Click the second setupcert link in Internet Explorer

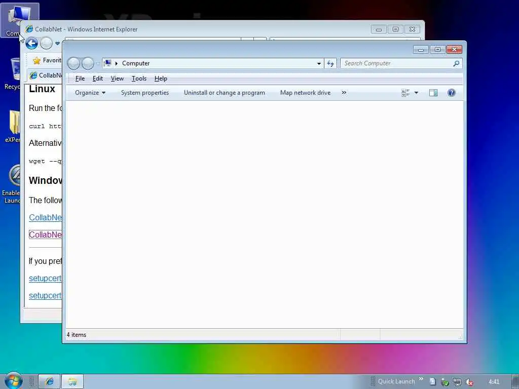coord(45,295)
